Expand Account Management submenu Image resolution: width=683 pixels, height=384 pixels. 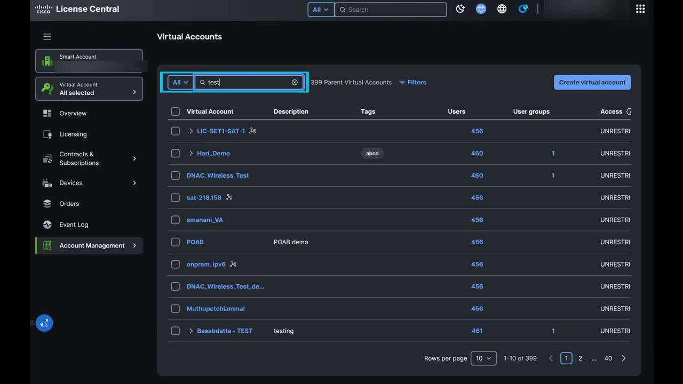click(x=134, y=245)
